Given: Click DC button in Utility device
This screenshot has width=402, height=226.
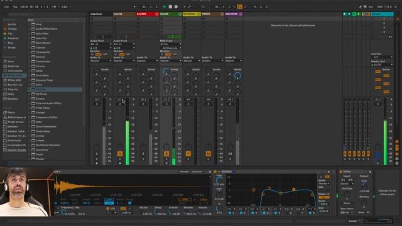Looking at the screenshot, I should [368, 212].
